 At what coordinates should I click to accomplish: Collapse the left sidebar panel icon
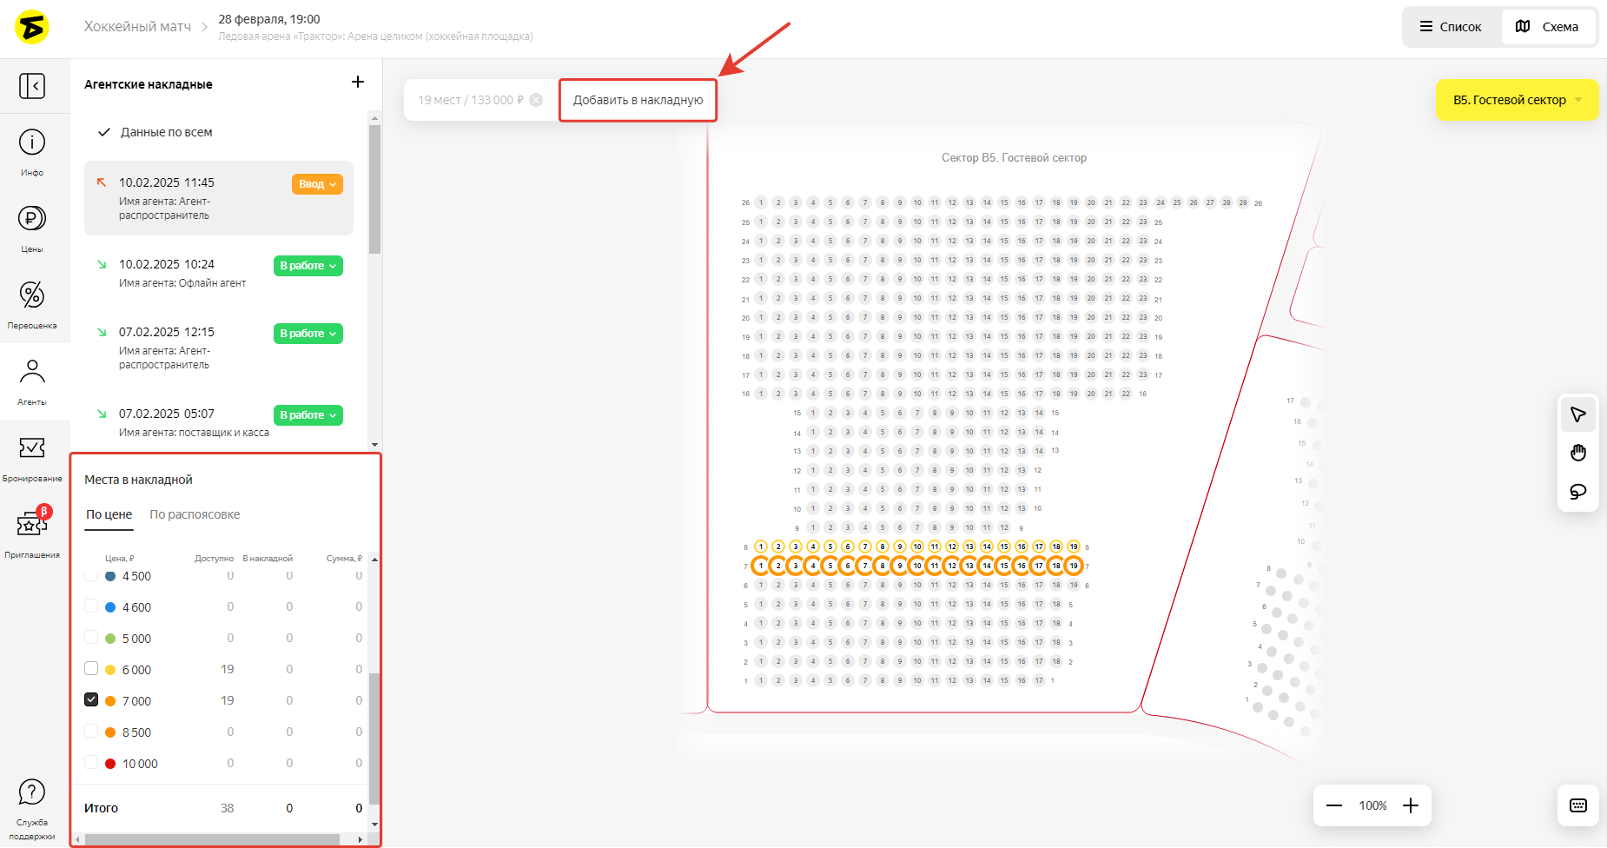[x=32, y=86]
